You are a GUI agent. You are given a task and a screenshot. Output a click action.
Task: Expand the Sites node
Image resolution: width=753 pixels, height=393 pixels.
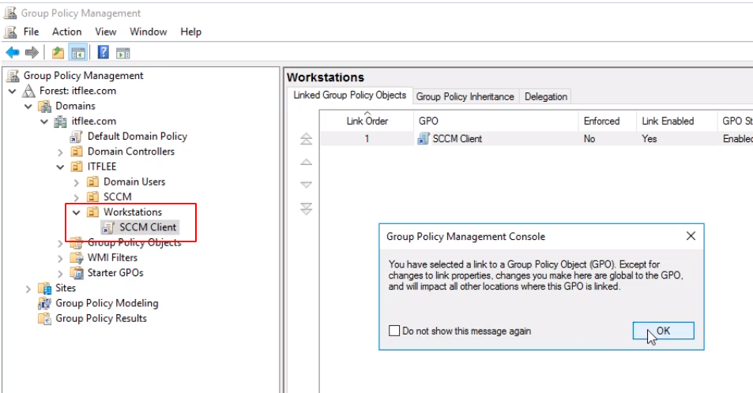[x=28, y=288]
